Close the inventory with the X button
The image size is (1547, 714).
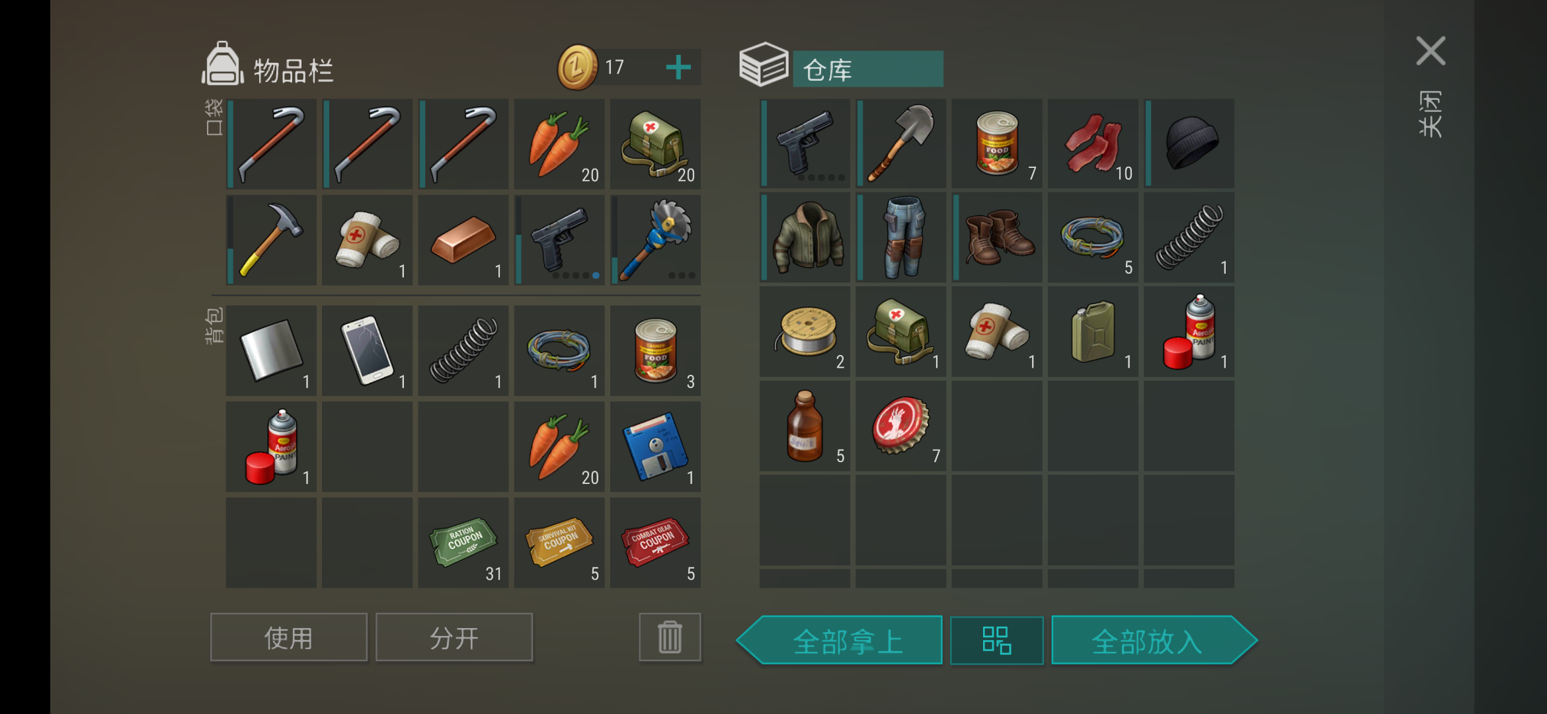(1431, 51)
